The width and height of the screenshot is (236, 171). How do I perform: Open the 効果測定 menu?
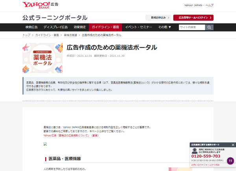tap(79, 27)
